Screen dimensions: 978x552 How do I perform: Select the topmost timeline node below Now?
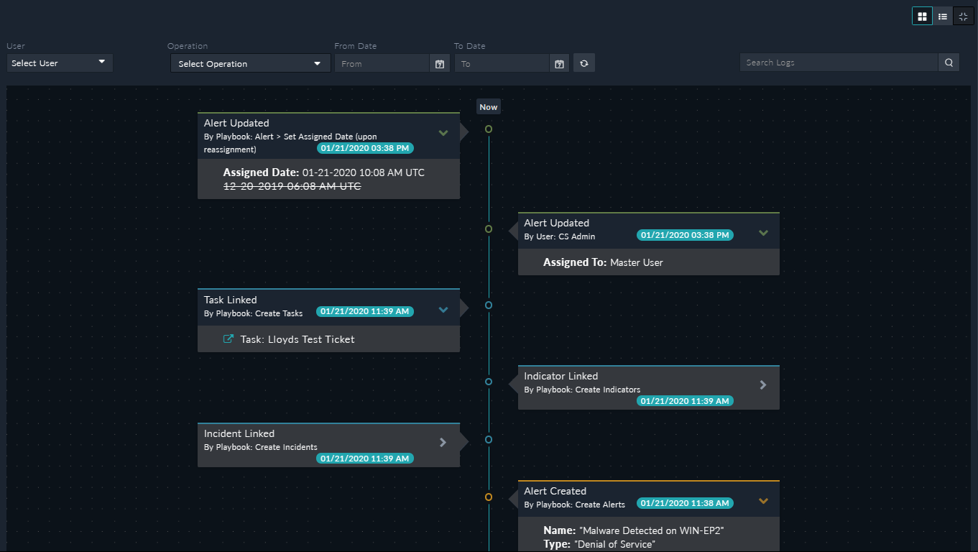(488, 129)
